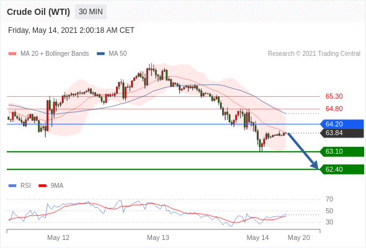366x248 pixels.
Task: Click the MA 20 + Bollinger Bands legend swatch
Action: pos(12,54)
